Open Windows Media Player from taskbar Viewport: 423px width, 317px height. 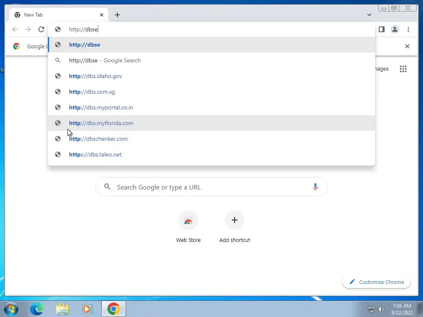(x=88, y=309)
